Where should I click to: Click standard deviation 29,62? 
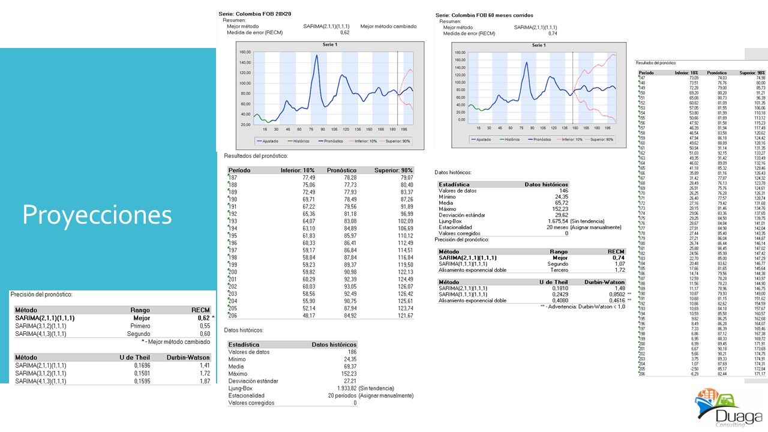(x=561, y=215)
